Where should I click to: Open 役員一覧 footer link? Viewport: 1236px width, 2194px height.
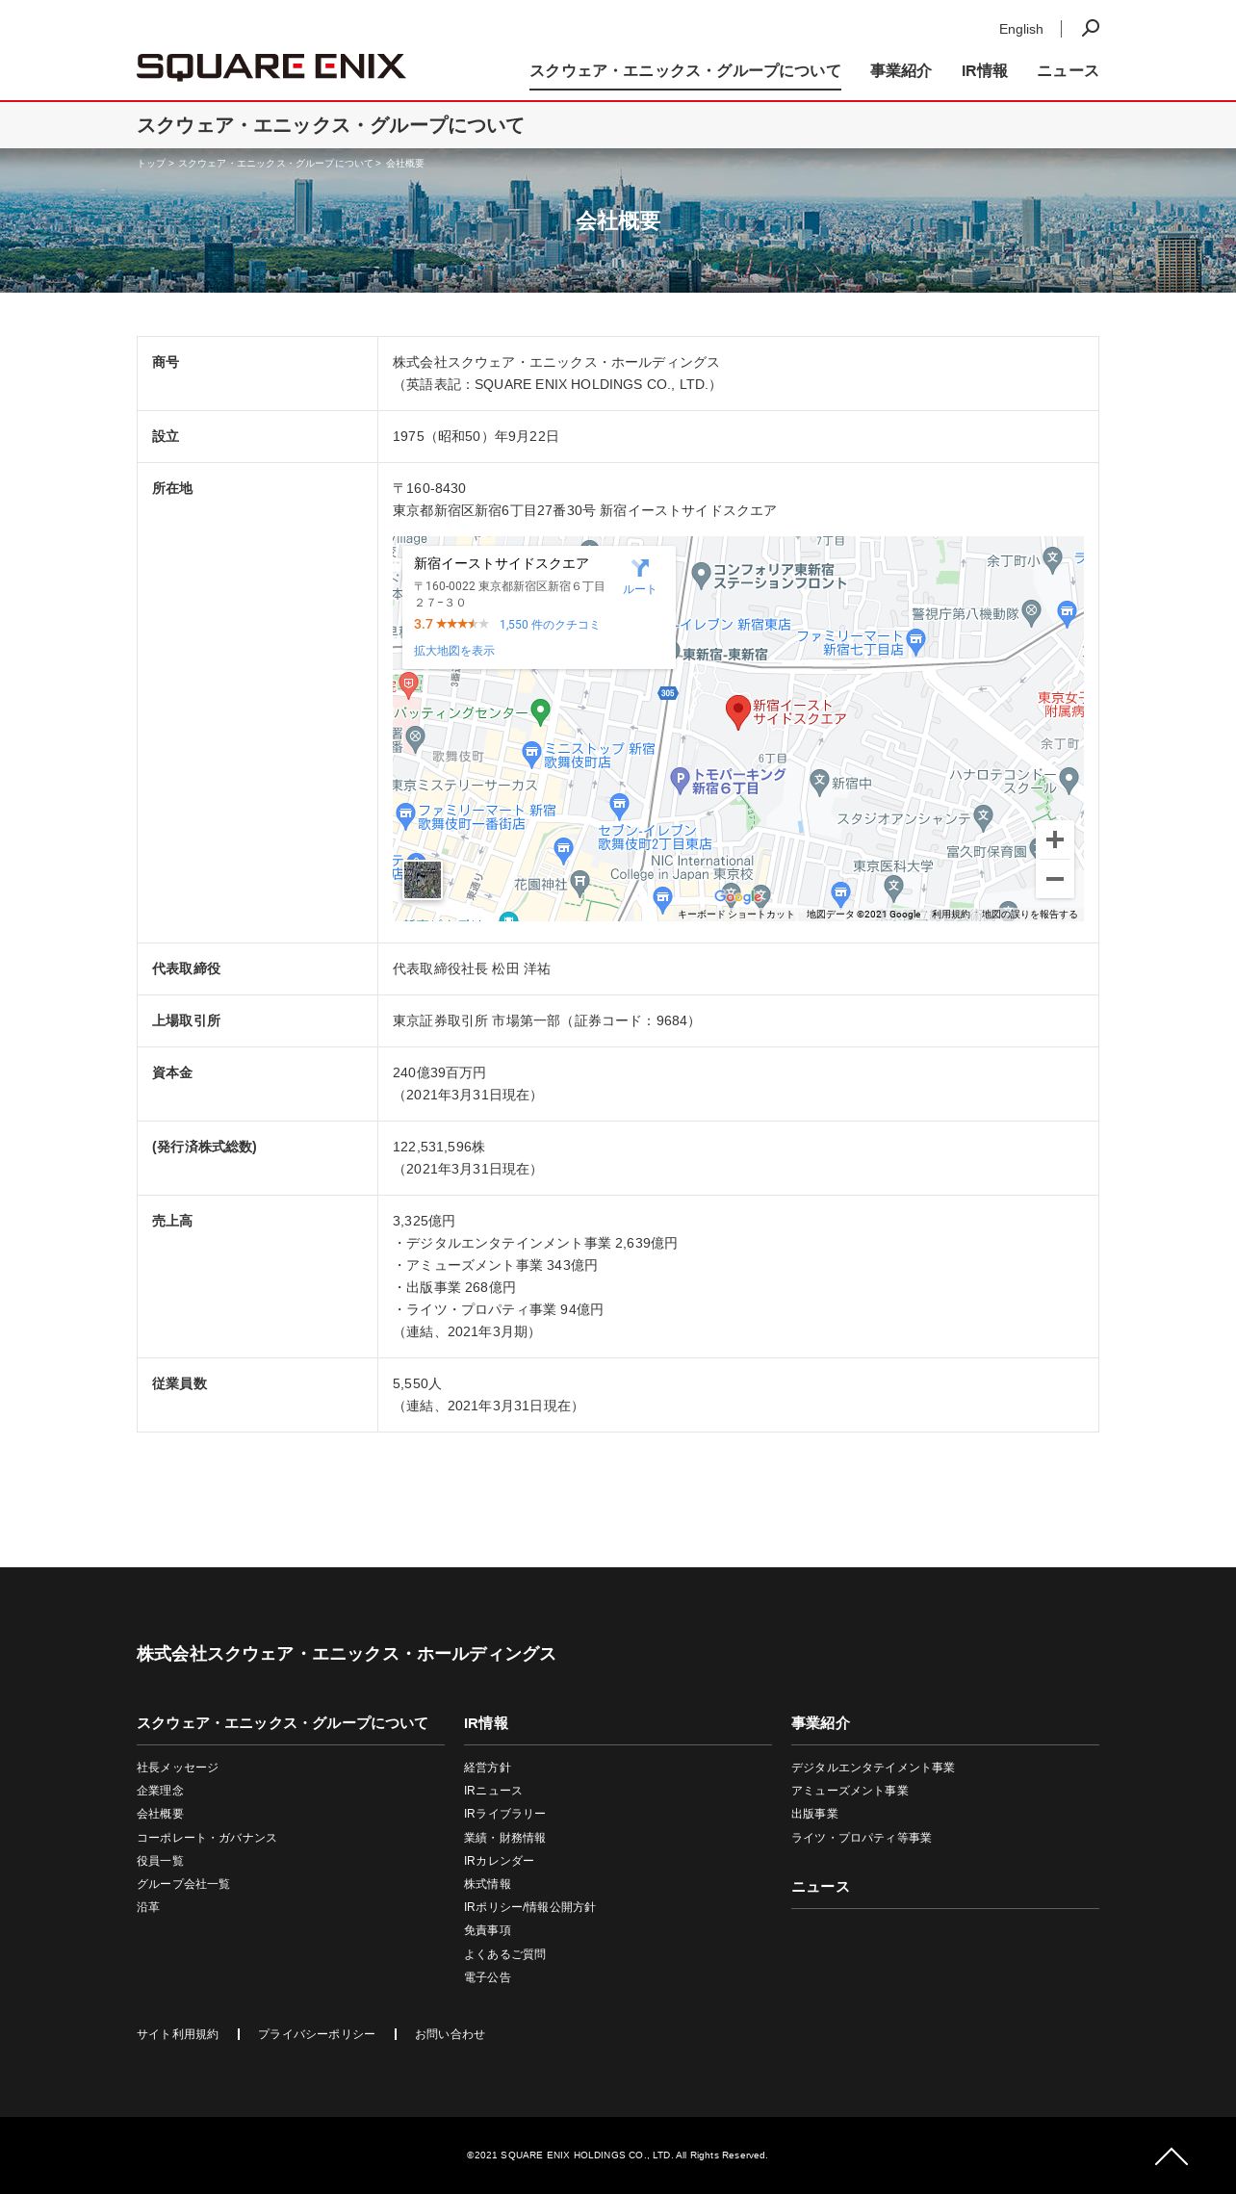point(160,1861)
